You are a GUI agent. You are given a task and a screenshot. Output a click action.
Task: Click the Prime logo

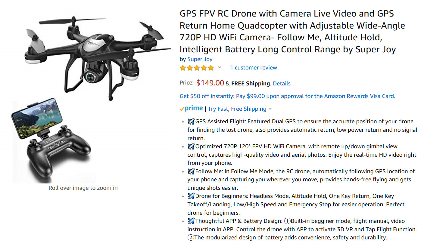tap(191, 109)
